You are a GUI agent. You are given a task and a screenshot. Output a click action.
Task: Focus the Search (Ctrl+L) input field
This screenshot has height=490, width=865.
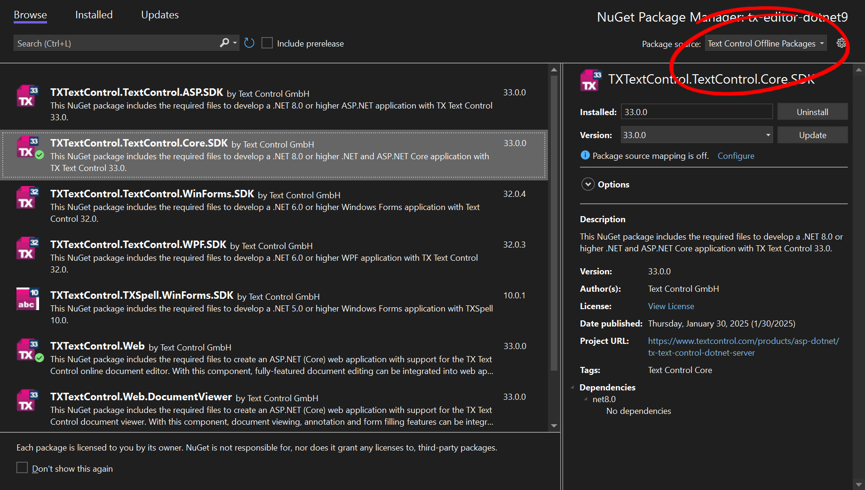coord(115,43)
